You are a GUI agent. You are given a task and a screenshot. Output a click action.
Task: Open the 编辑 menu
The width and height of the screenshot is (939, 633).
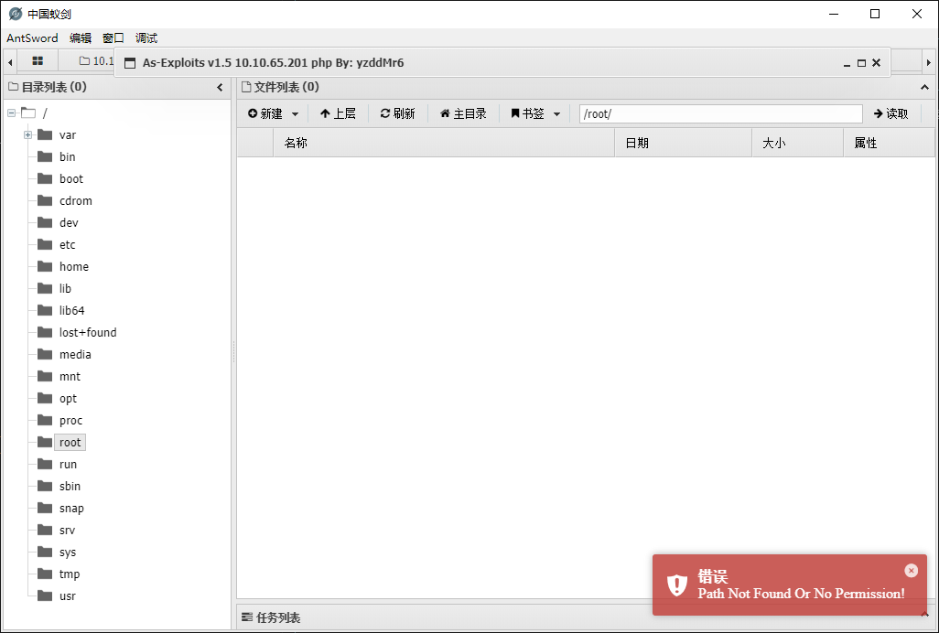coord(81,38)
